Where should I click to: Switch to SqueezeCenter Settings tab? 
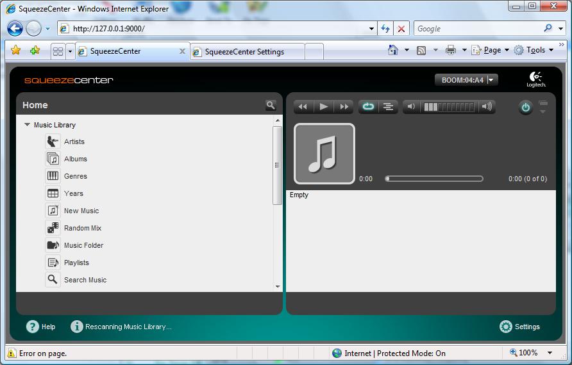(244, 52)
